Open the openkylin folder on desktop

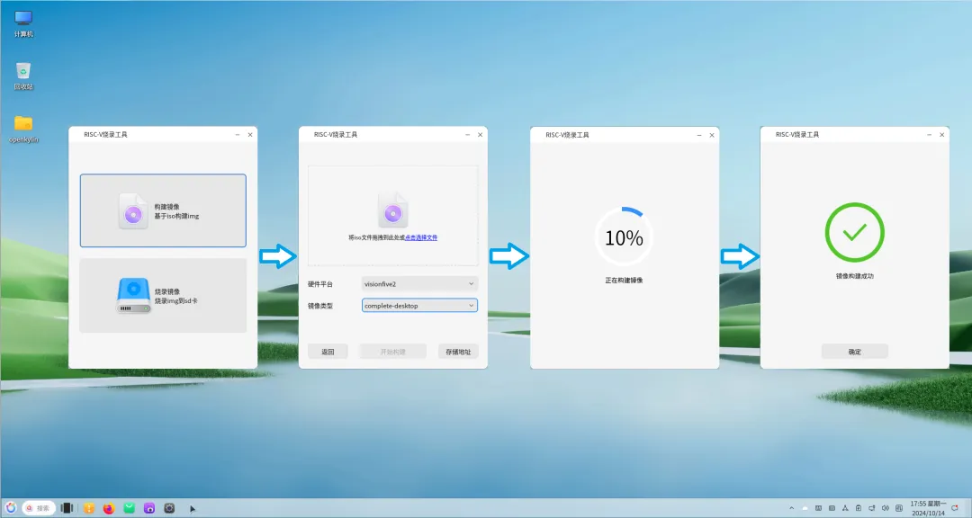23,125
